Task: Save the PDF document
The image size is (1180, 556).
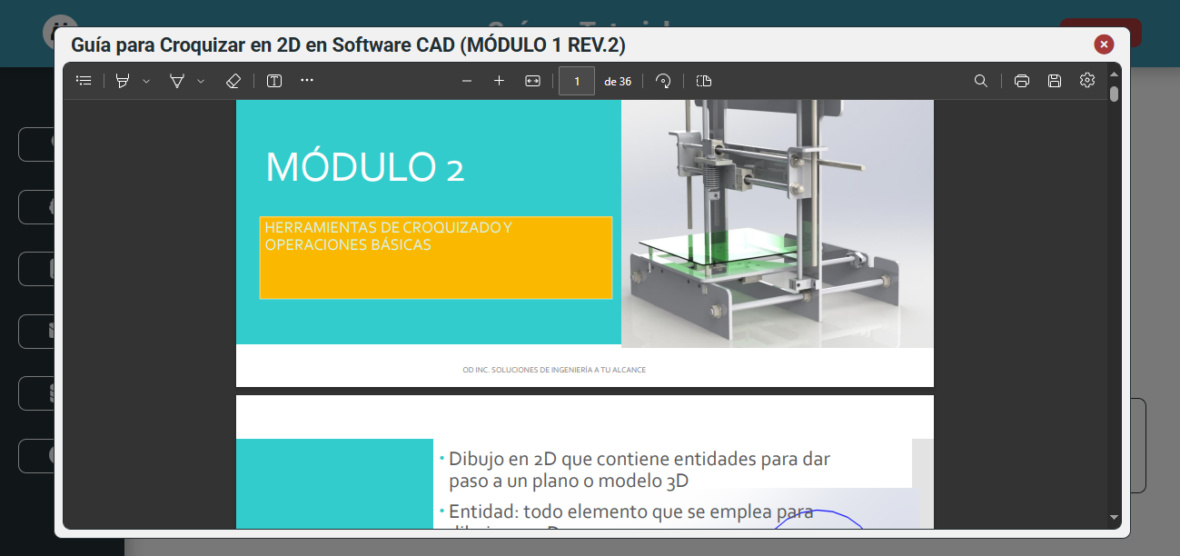Action: pyautogui.click(x=1055, y=81)
